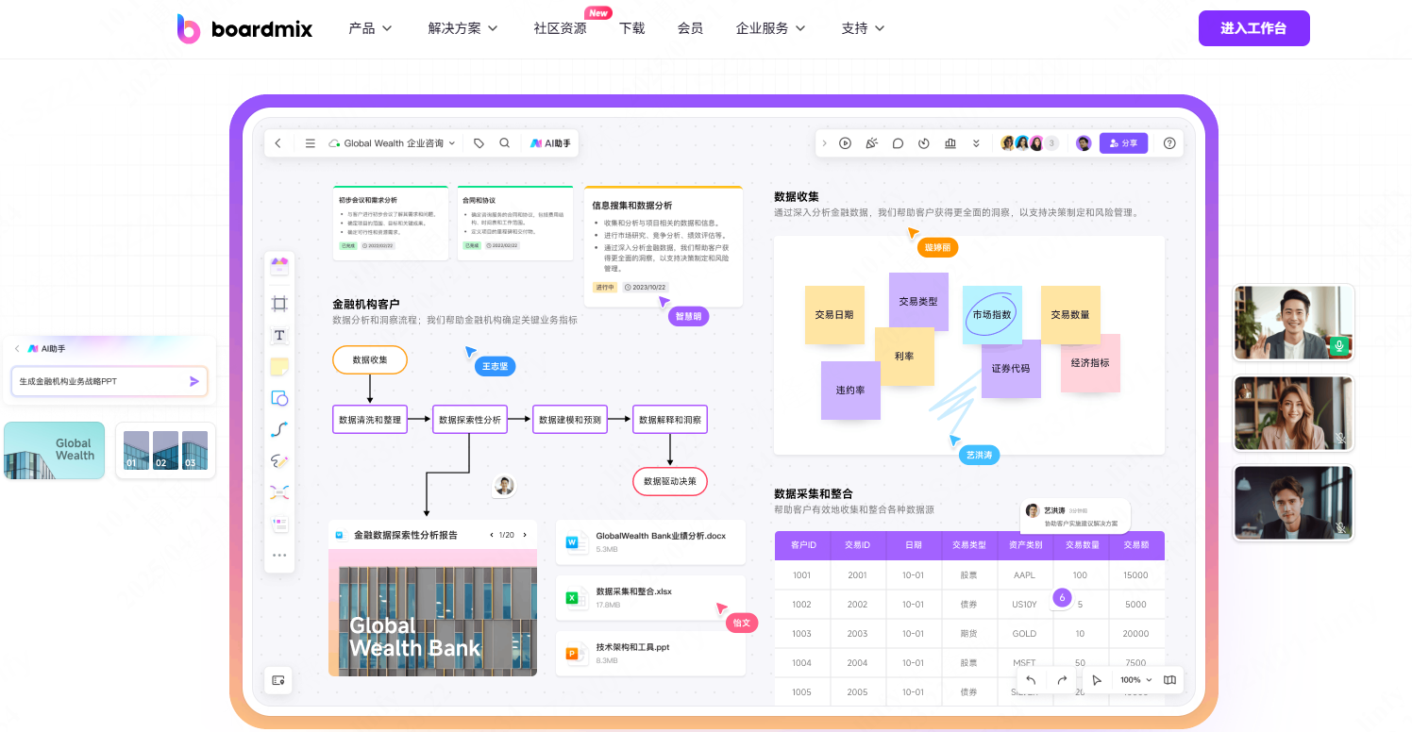
Task: Go to previous slide in 1/20 pager
Action: [492, 535]
